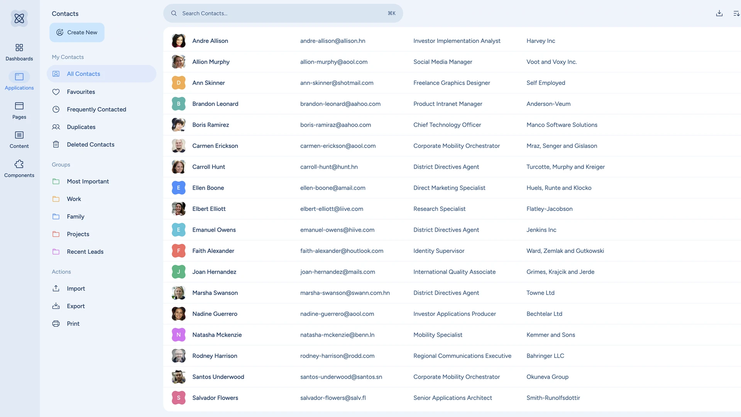Click email santos-underwood@santos.sn
Viewport: 741px width, 417px height.
tap(341, 377)
